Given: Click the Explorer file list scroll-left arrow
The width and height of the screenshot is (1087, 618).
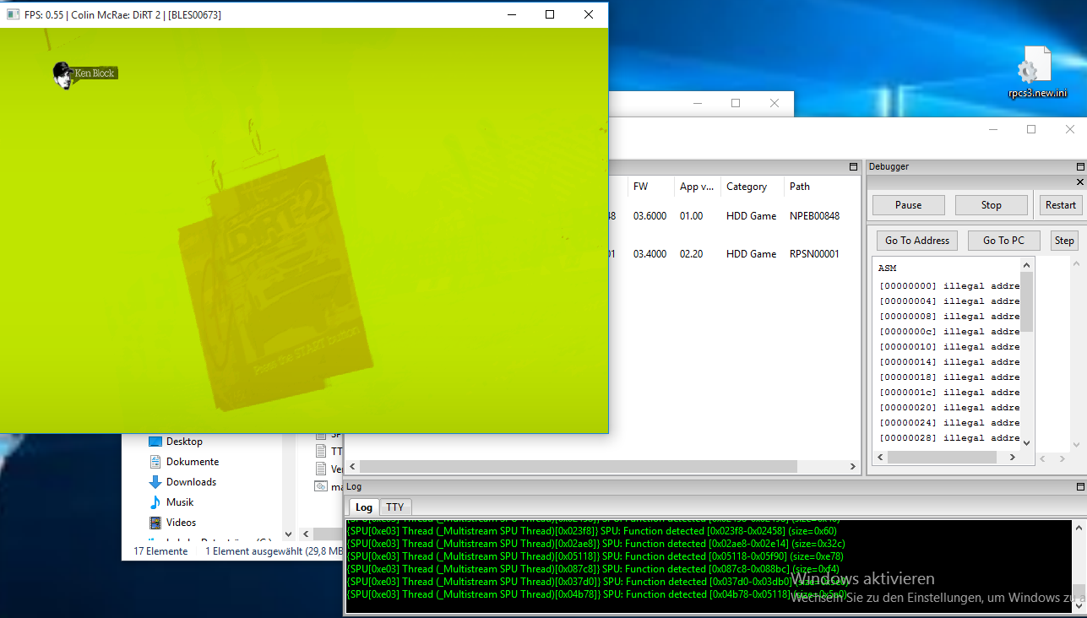Looking at the screenshot, I should [306, 534].
